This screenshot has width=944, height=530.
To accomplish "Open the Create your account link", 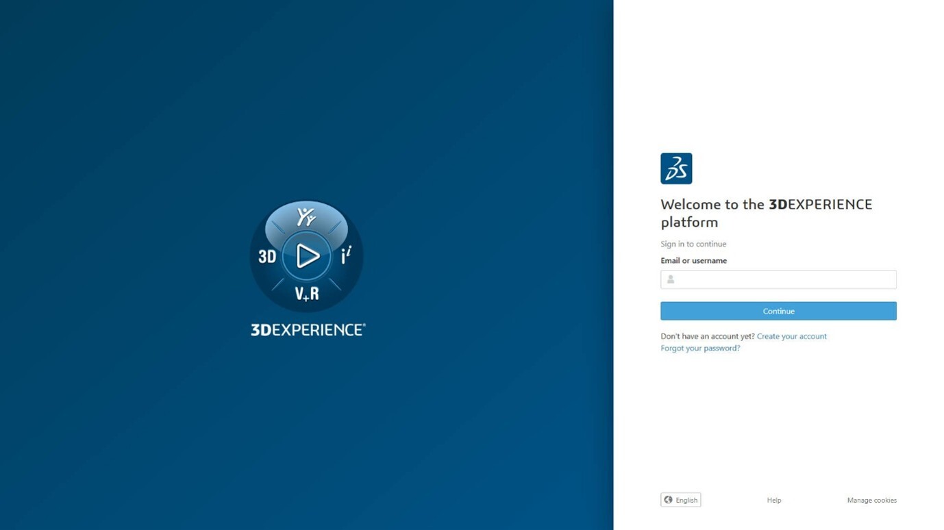I will [x=791, y=336].
